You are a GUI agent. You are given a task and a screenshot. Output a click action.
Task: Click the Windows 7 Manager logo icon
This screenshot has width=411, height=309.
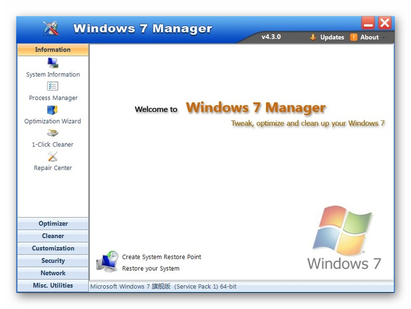51,28
